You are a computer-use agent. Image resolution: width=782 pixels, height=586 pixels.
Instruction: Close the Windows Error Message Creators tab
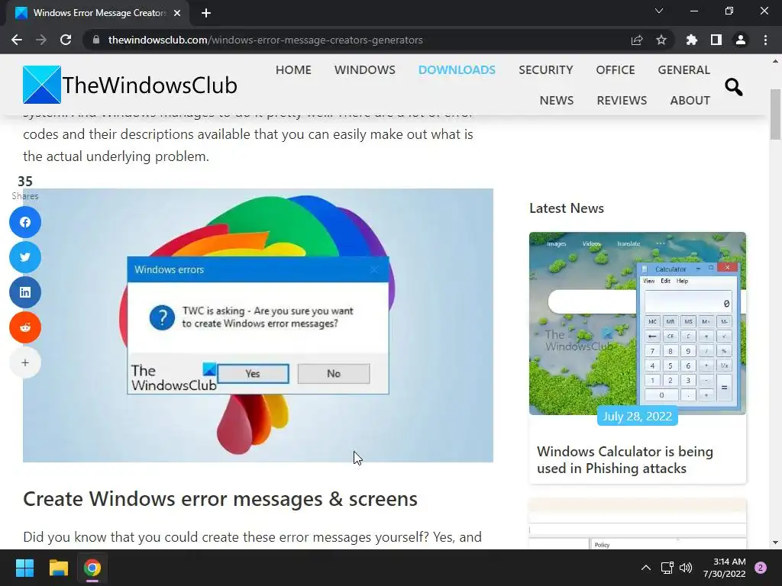(177, 13)
